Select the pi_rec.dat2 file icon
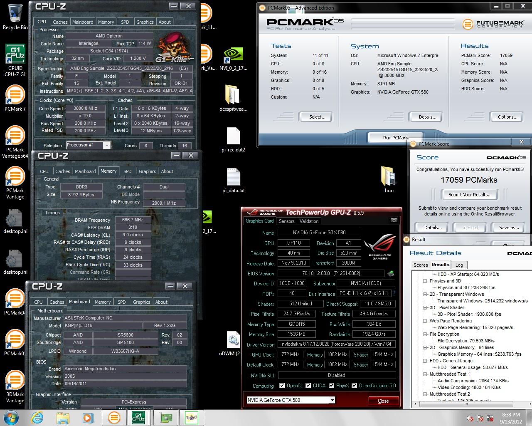This screenshot has width=532, height=426. 233,140
